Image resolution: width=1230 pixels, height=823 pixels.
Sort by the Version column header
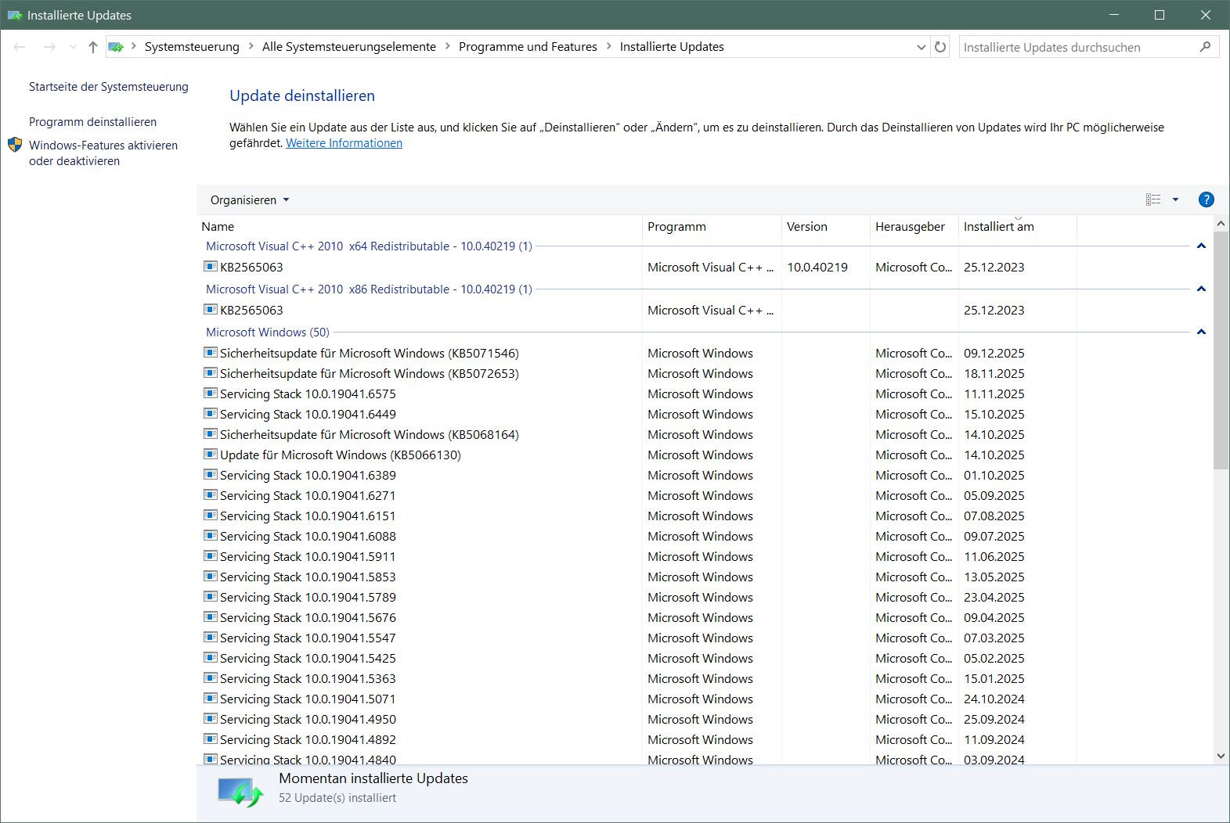point(825,226)
